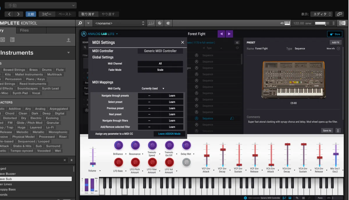349x200 pixels.
Task: Open the history list icon in status bar
Action: coord(303,198)
